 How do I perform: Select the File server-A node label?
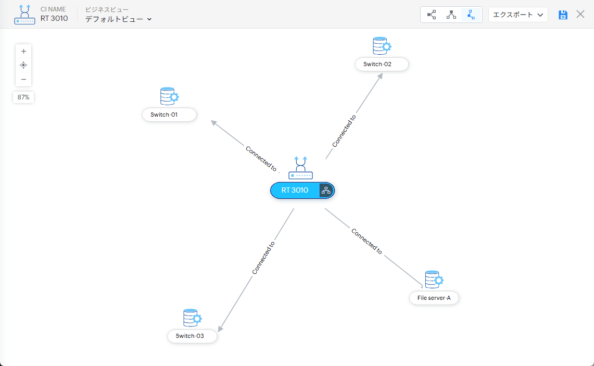(x=434, y=298)
